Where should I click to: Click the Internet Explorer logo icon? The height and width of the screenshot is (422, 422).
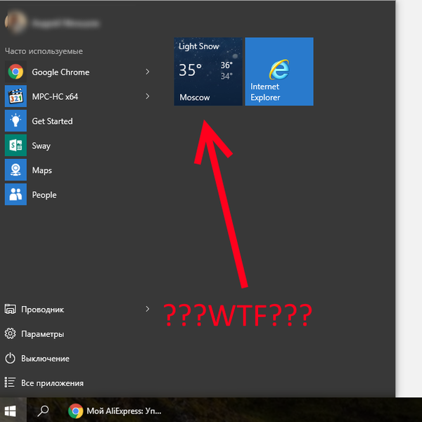click(x=279, y=70)
